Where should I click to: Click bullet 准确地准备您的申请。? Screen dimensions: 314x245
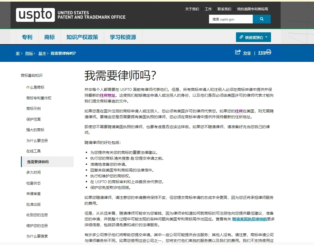tap(109, 165)
